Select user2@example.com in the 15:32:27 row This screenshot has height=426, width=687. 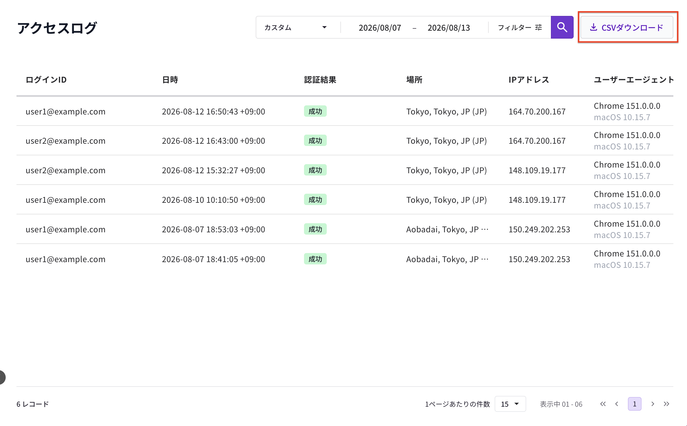coord(65,170)
